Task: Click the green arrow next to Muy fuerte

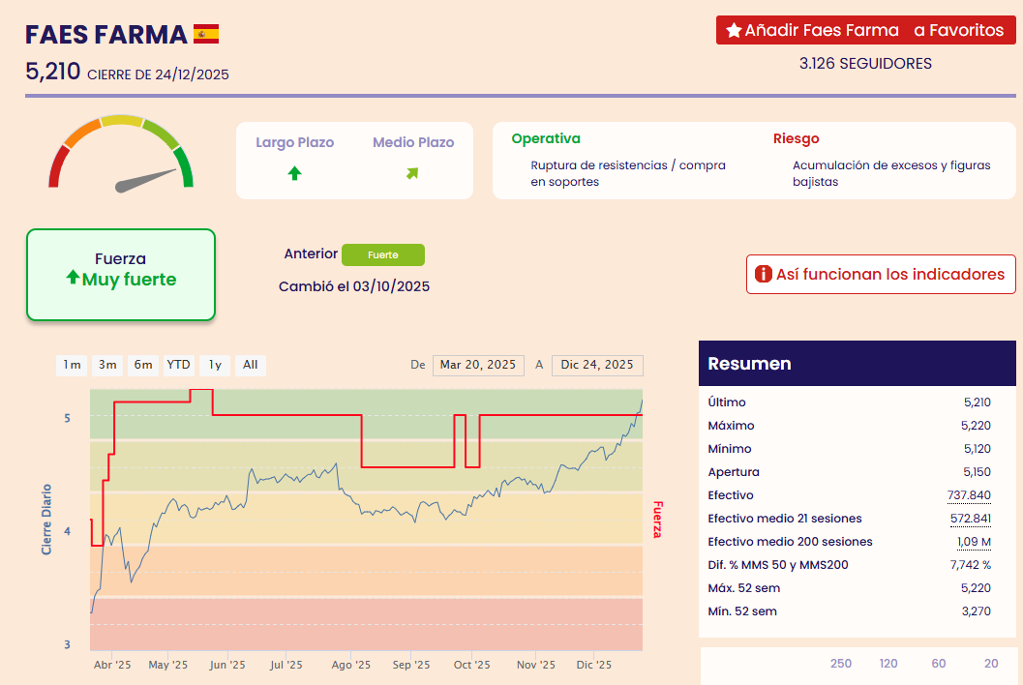Action: point(73,279)
